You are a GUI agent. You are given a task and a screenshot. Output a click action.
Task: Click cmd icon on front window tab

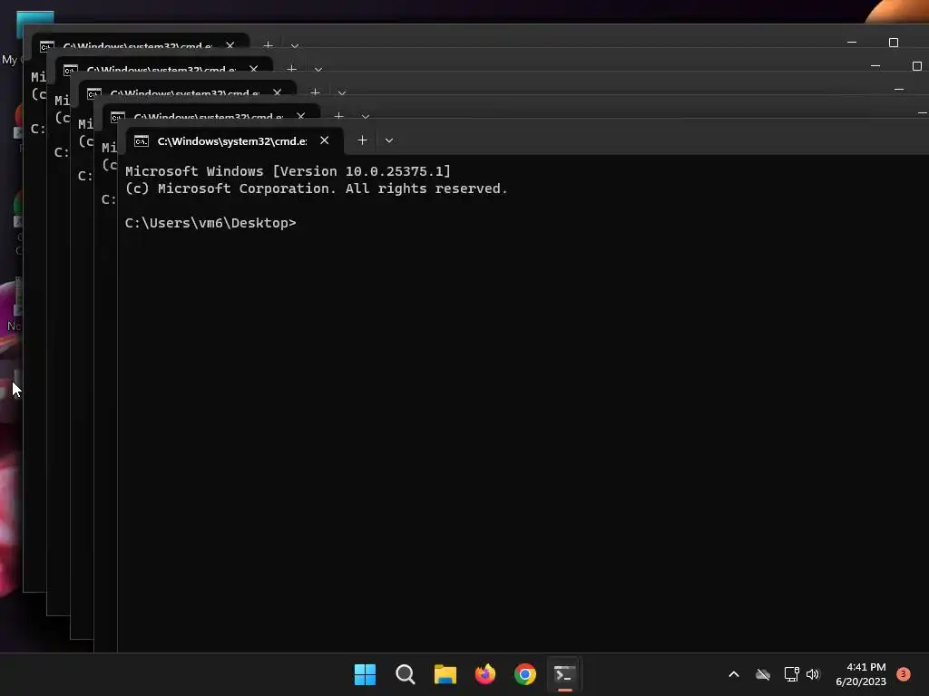click(141, 140)
